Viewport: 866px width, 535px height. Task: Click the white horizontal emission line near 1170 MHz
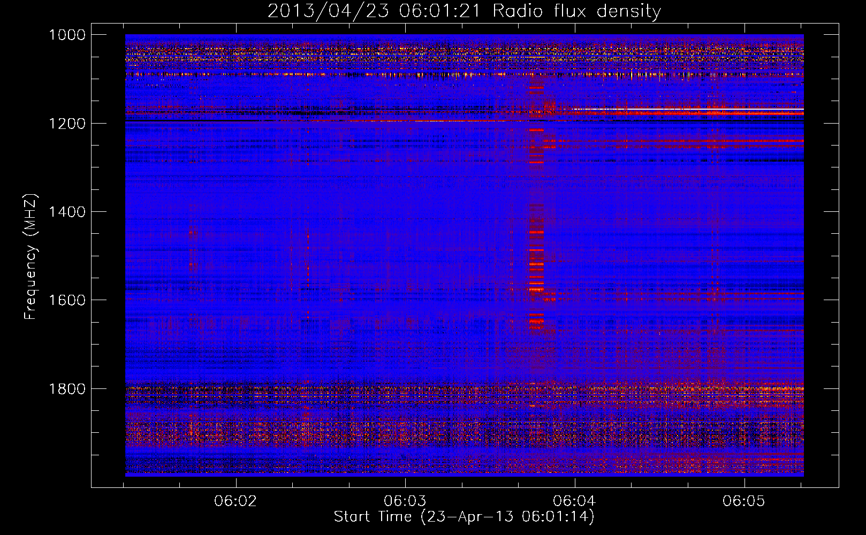(x=688, y=109)
